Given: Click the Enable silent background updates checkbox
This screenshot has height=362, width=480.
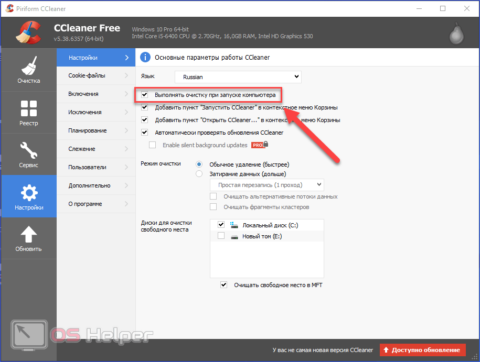Looking at the screenshot, I should [152, 145].
